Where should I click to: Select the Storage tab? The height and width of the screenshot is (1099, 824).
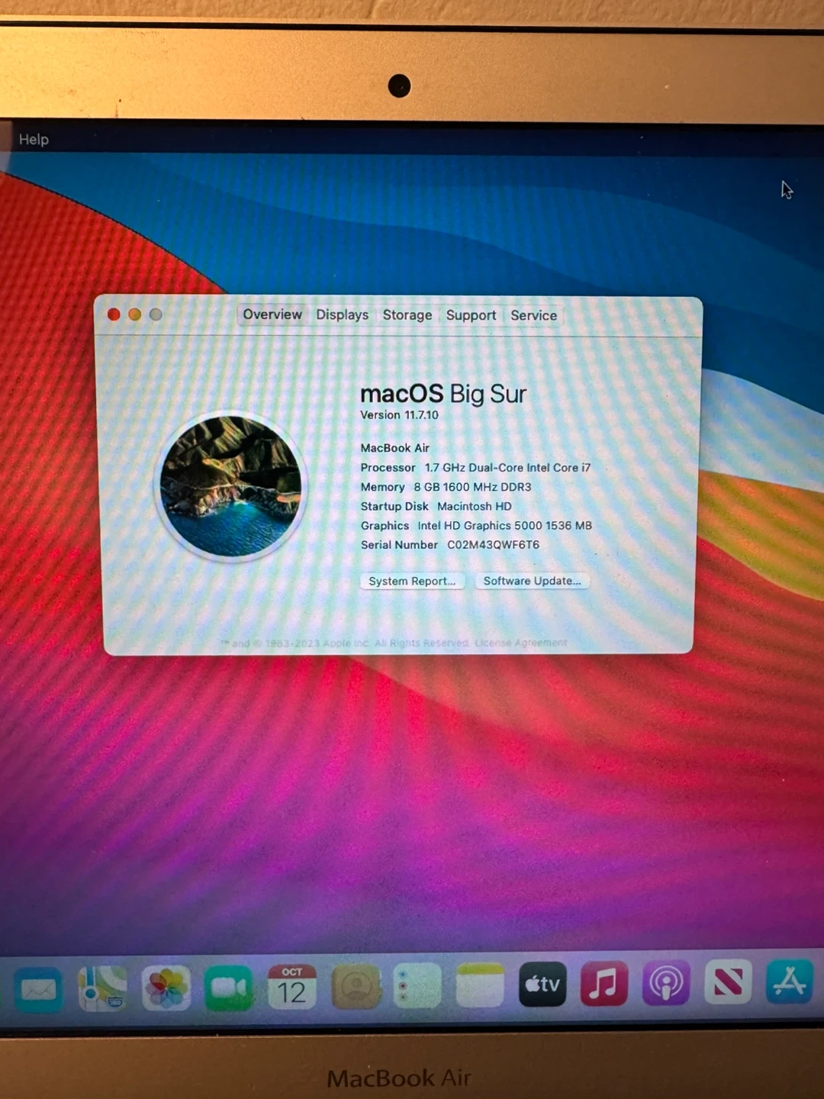tap(407, 315)
